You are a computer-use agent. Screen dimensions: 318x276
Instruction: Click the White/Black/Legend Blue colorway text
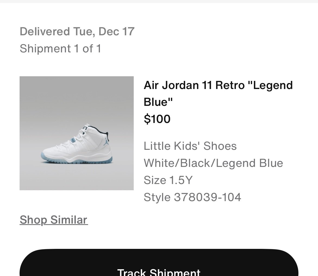click(x=213, y=163)
